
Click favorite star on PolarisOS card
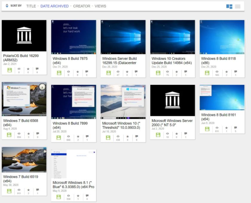pos(28,69)
